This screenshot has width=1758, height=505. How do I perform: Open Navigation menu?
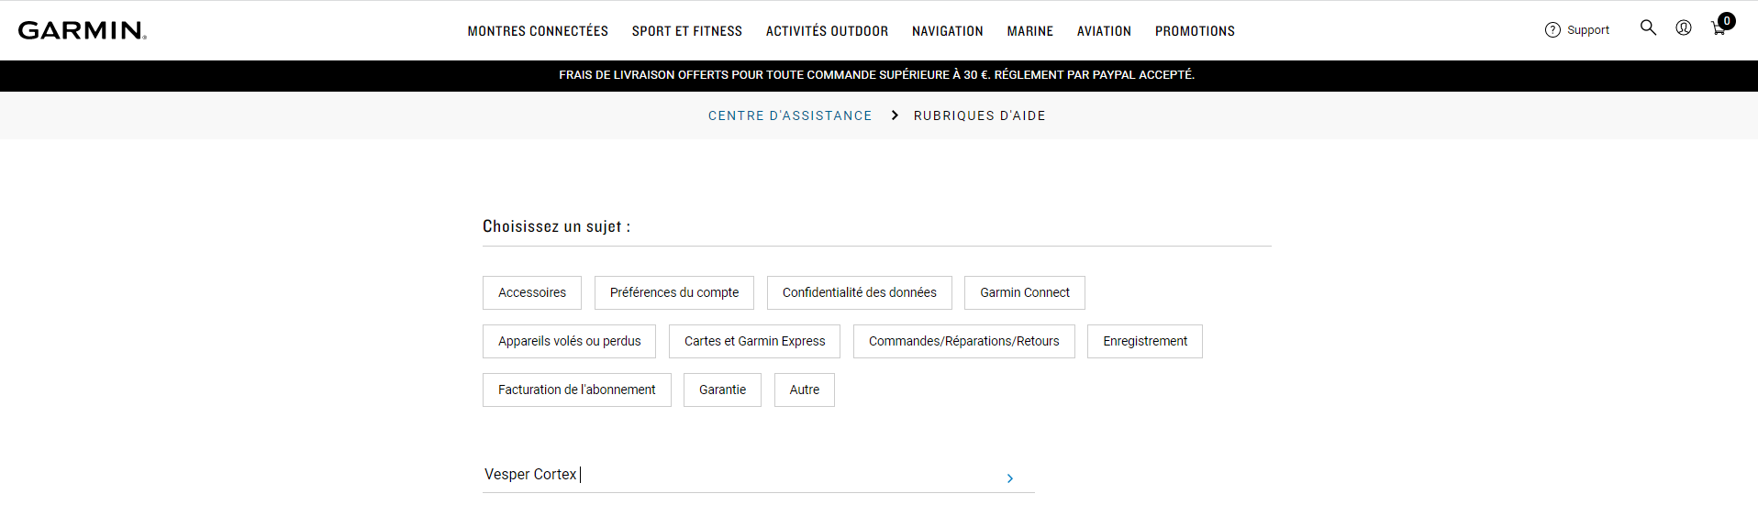click(947, 31)
